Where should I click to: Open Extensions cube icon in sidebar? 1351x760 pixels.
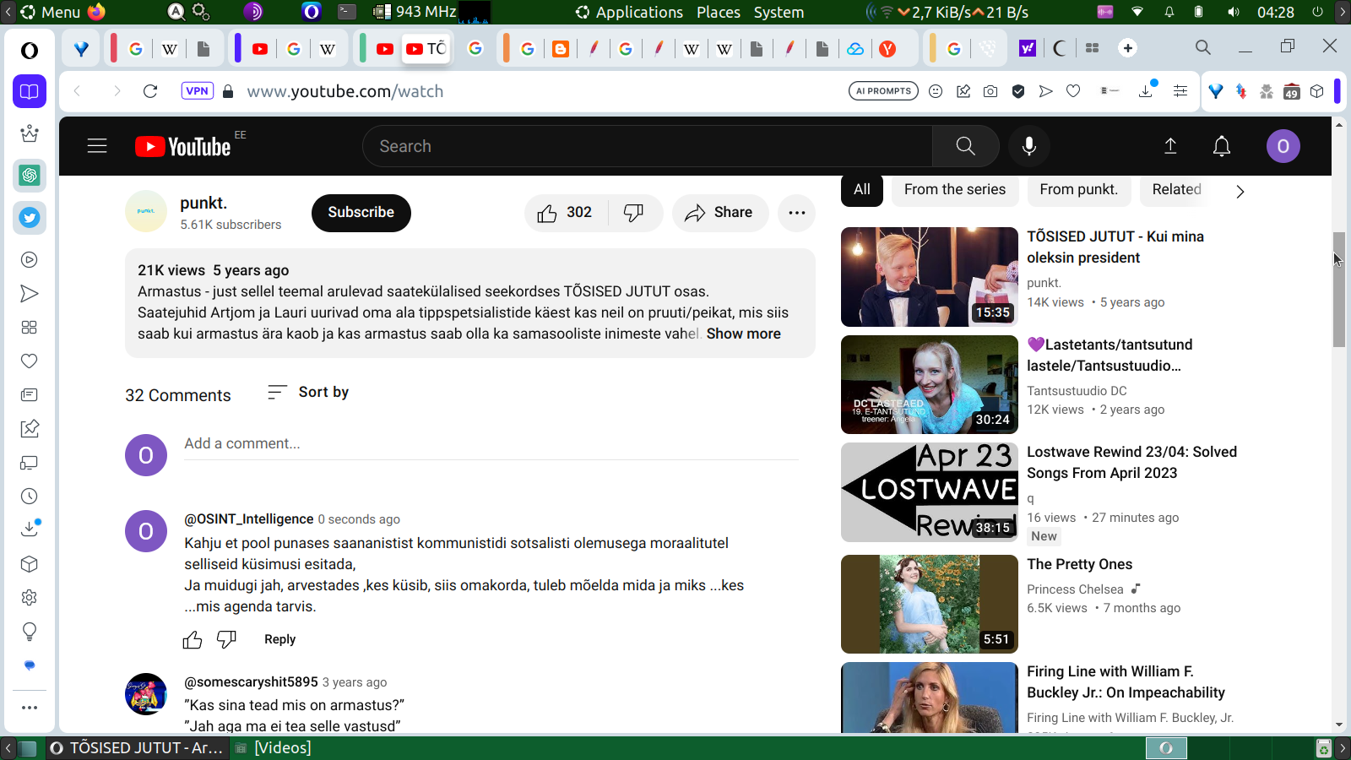(30, 564)
